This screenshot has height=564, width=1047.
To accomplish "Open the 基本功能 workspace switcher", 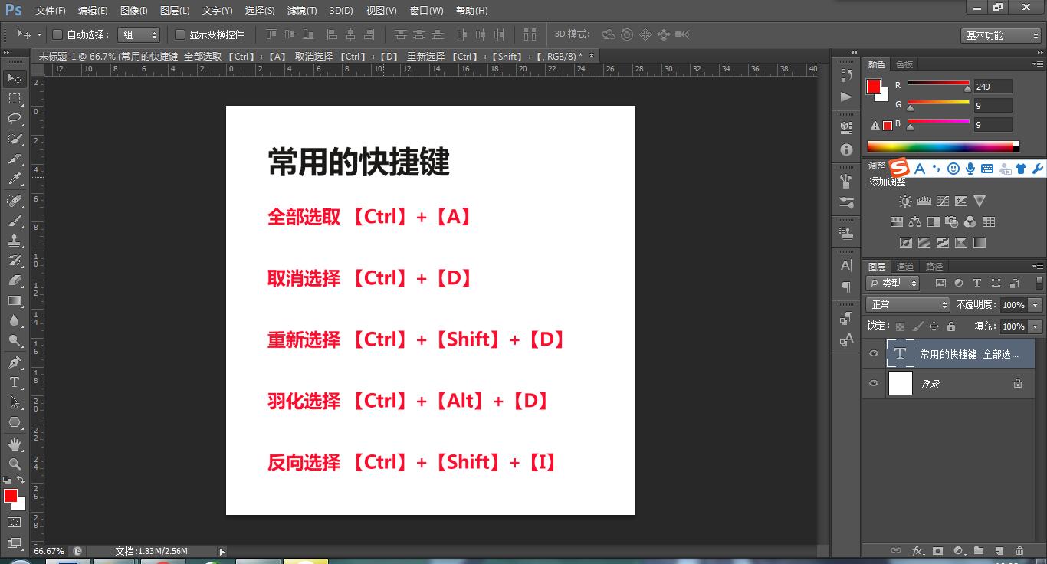I will (x=999, y=34).
